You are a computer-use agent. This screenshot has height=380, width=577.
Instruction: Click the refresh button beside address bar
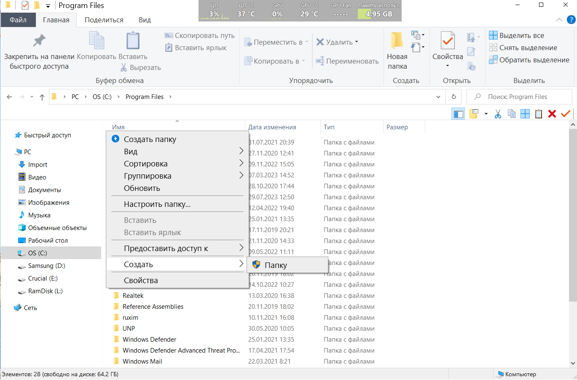click(x=454, y=97)
